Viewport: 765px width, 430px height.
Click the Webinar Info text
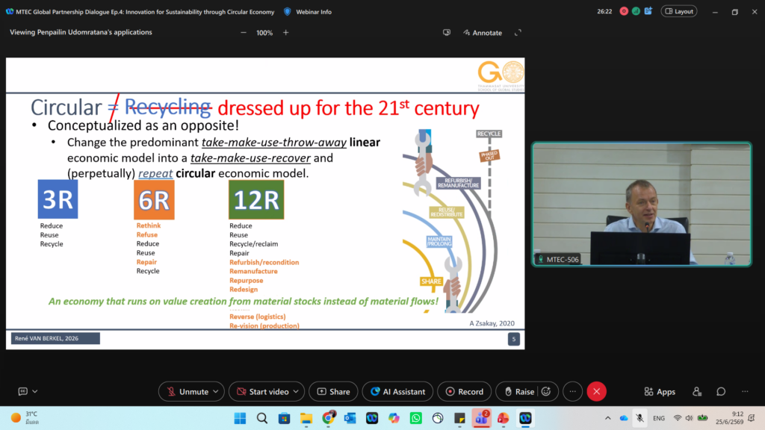(x=314, y=12)
